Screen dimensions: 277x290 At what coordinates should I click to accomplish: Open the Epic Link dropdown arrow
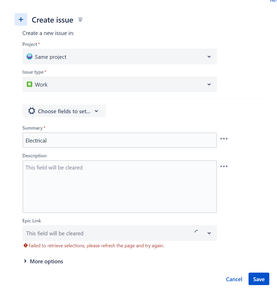coord(209,233)
